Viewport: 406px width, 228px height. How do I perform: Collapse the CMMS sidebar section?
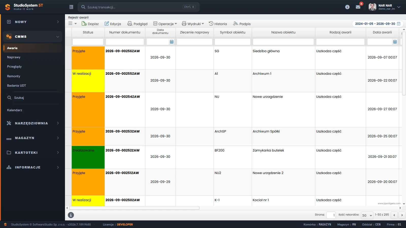(x=33, y=36)
